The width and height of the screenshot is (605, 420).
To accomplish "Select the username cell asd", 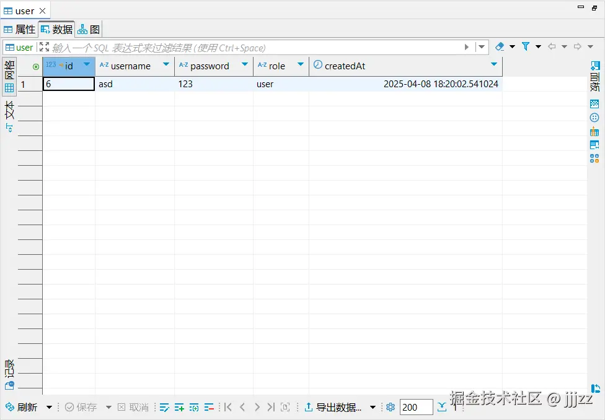I will (135, 84).
